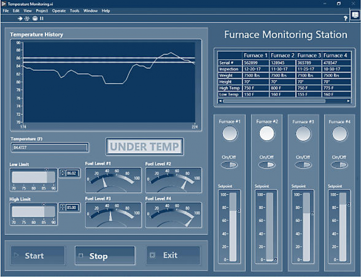Click serial number cell 478347
The image size is (361, 277).
336,63
